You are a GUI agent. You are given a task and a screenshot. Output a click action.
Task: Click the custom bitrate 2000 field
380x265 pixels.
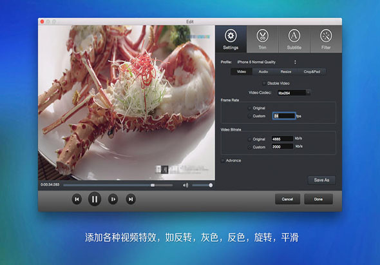pyautogui.click(x=282, y=147)
